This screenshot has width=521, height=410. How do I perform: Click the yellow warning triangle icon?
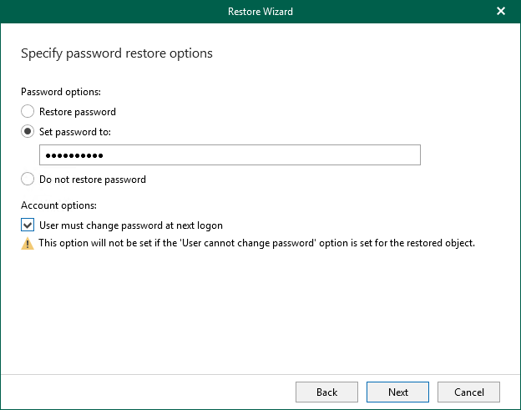[28, 244]
